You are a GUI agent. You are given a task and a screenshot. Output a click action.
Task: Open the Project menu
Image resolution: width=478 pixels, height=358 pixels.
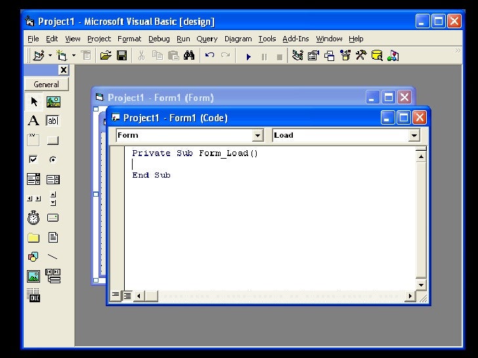point(99,39)
